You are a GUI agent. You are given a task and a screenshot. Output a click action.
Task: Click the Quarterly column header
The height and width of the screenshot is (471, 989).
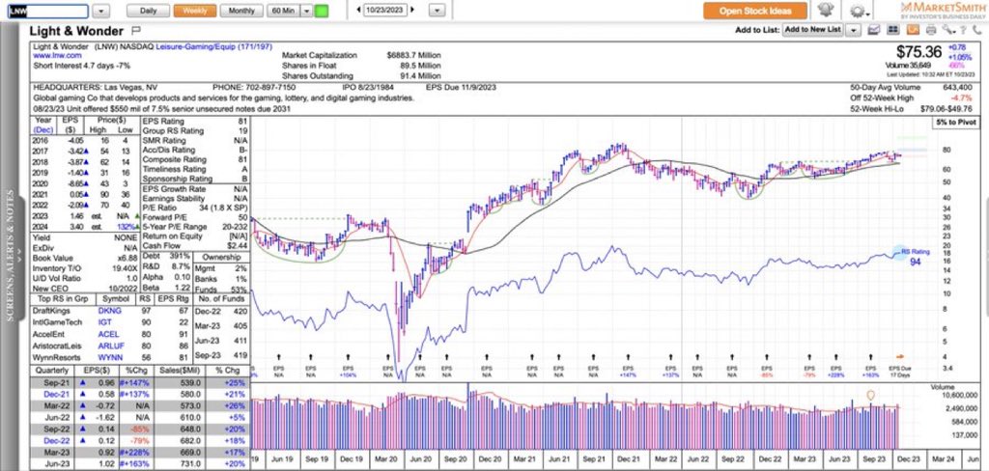pos(52,371)
